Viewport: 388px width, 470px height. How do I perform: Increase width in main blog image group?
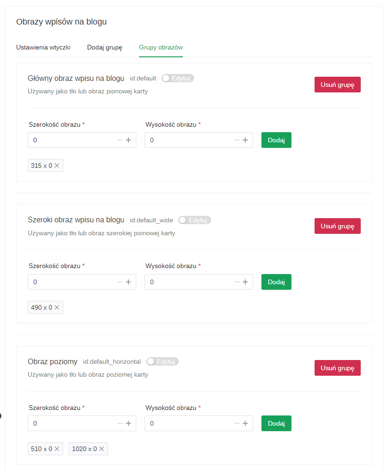[x=128, y=140]
